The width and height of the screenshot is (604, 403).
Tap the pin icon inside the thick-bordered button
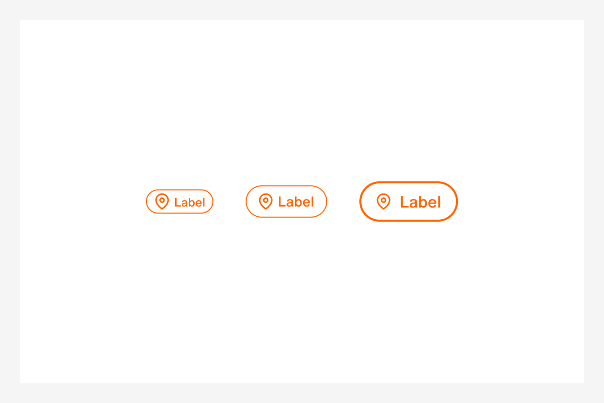(x=383, y=201)
